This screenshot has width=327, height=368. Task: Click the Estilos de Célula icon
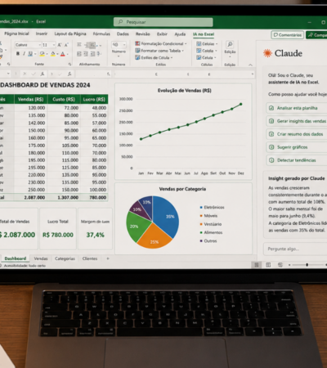click(137, 57)
